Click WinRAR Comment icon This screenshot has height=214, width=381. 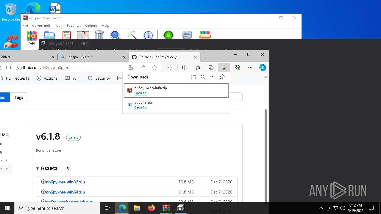coord(187,35)
